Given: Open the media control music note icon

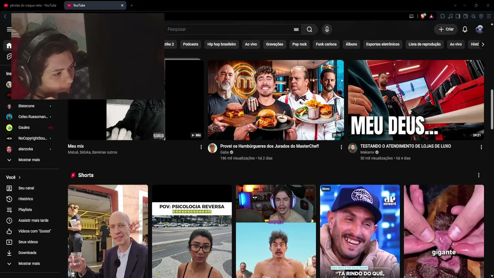Looking at the screenshot, I should click(x=450, y=16).
